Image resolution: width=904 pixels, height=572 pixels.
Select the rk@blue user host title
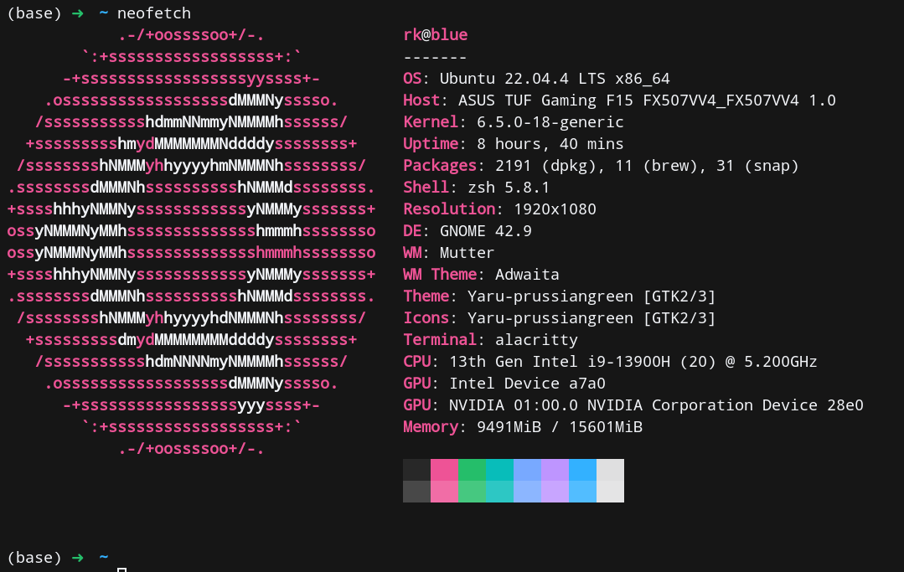pyautogui.click(x=436, y=35)
